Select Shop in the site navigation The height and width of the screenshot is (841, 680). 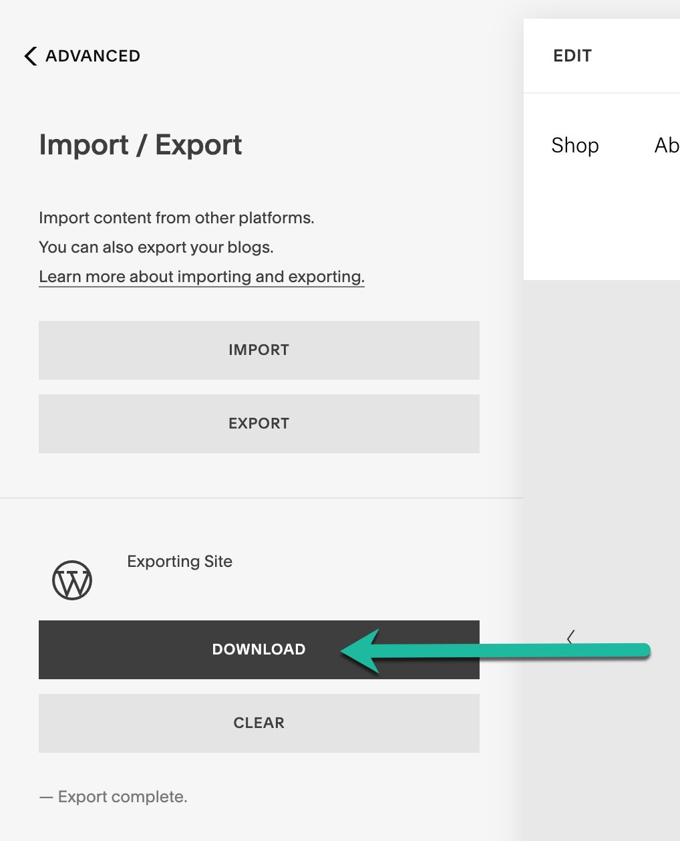tap(574, 145)
